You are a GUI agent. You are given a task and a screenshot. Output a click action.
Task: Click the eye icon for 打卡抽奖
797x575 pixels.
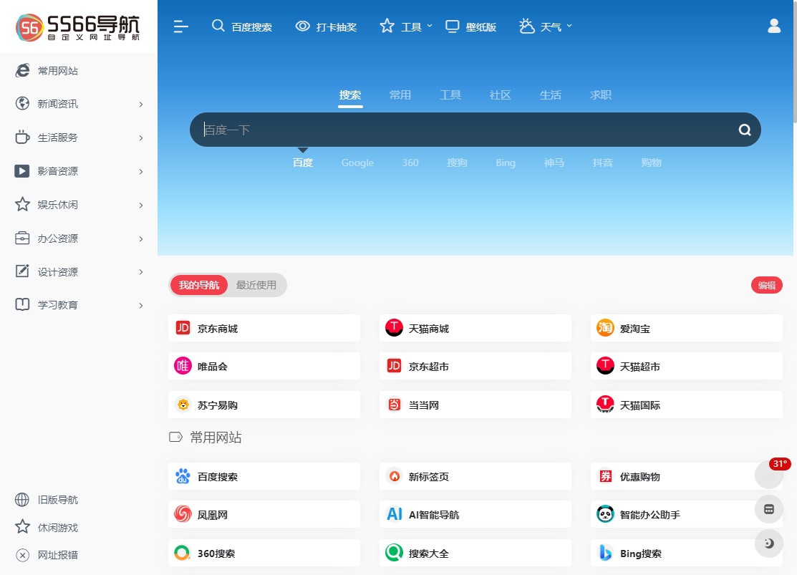coord(302,26)
